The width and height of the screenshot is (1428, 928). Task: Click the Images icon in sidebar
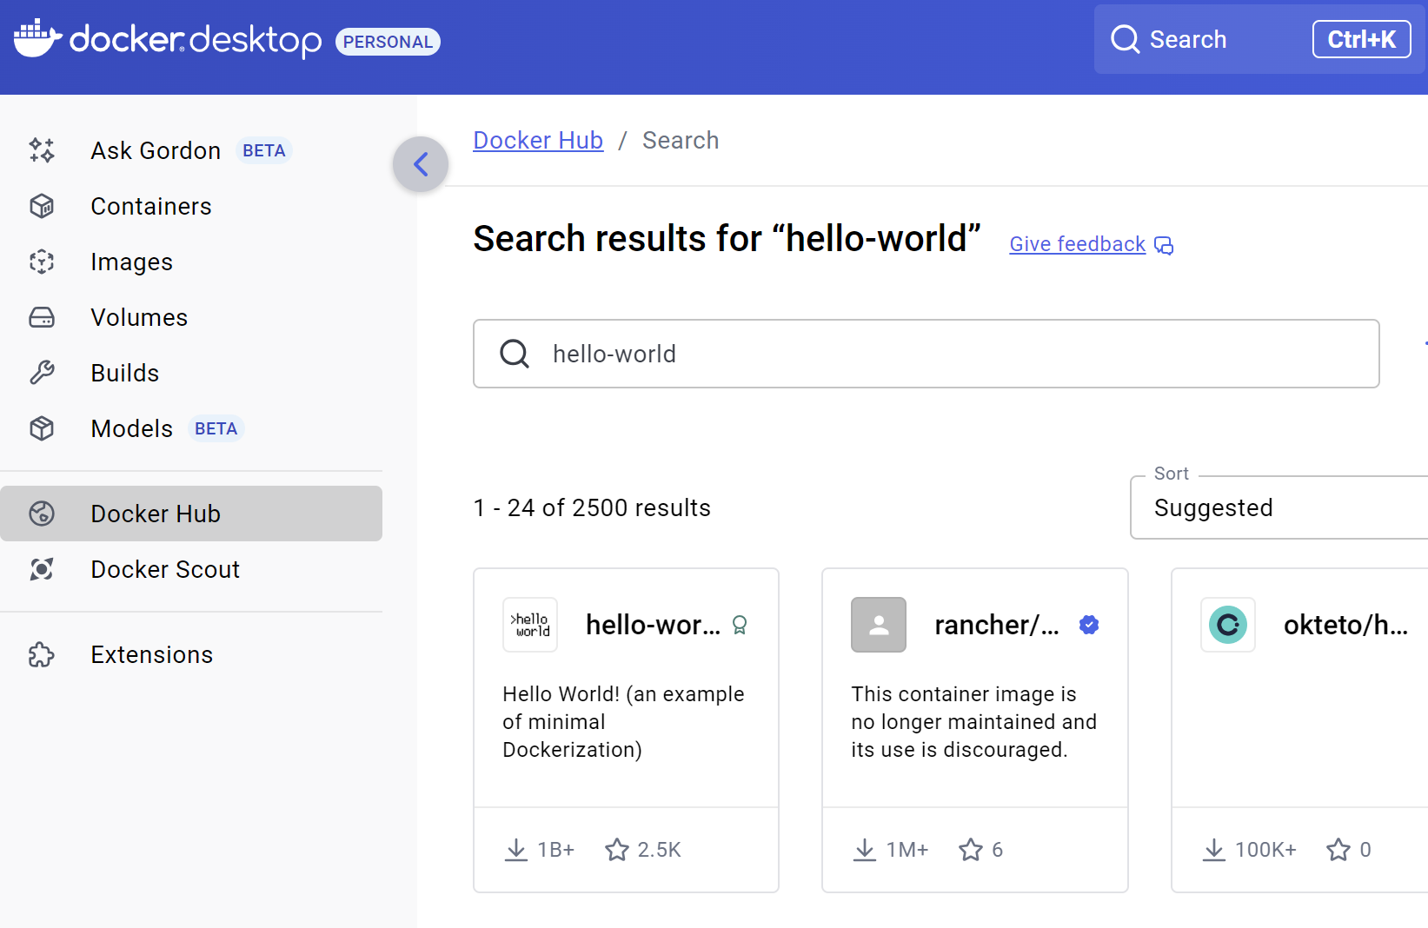(x=42, y=262)
